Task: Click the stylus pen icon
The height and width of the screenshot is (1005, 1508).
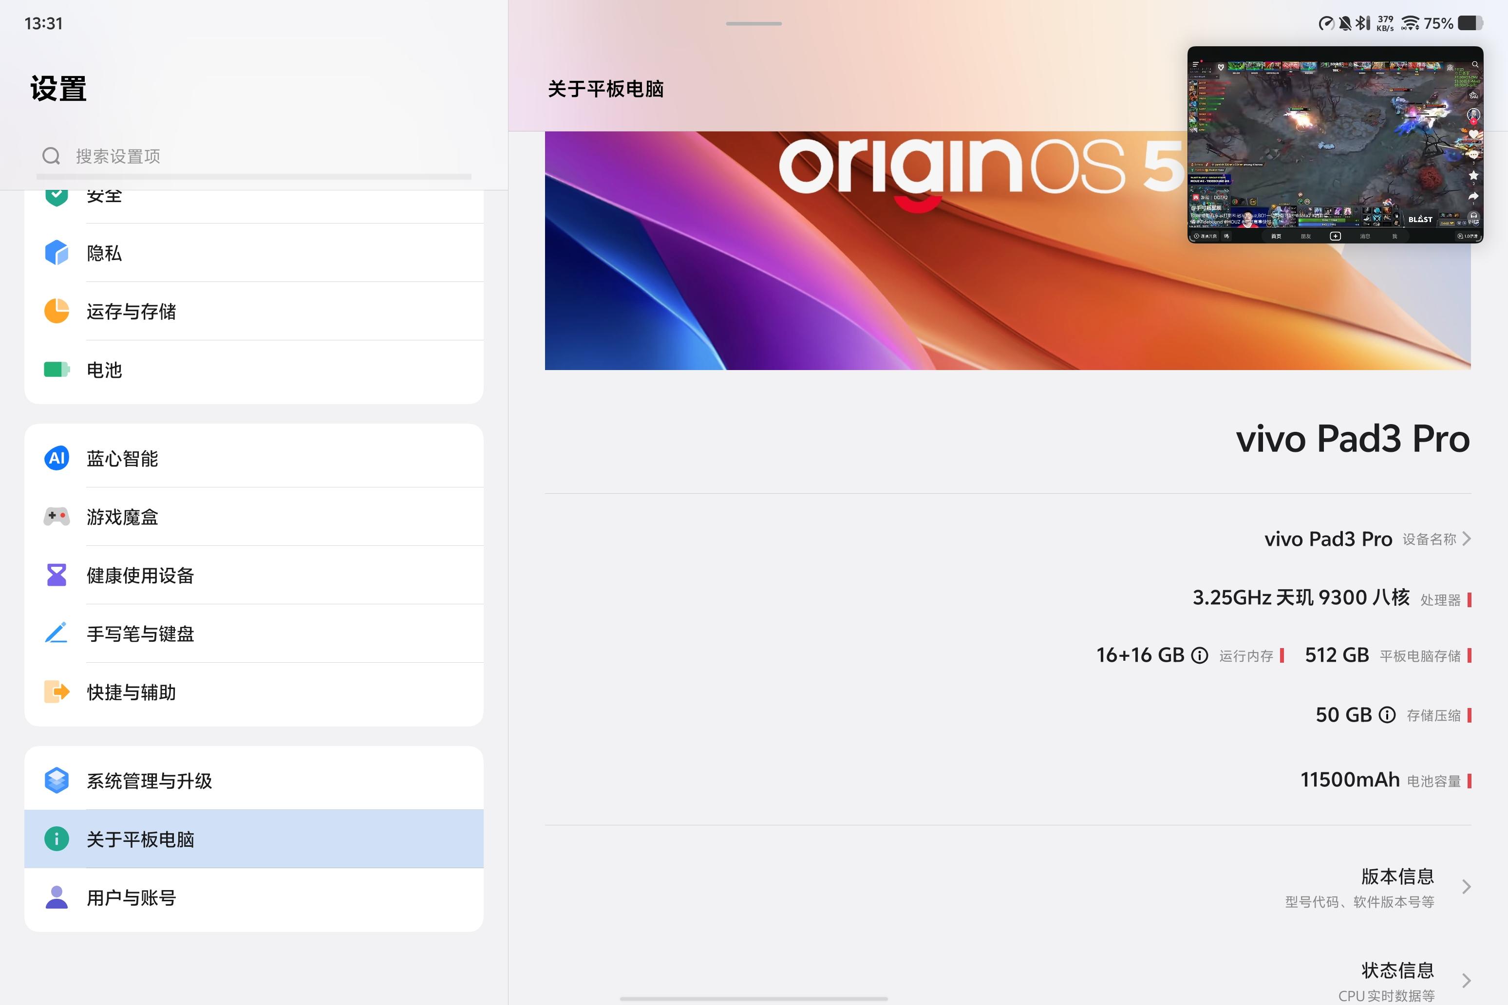Action: [57, 633]
